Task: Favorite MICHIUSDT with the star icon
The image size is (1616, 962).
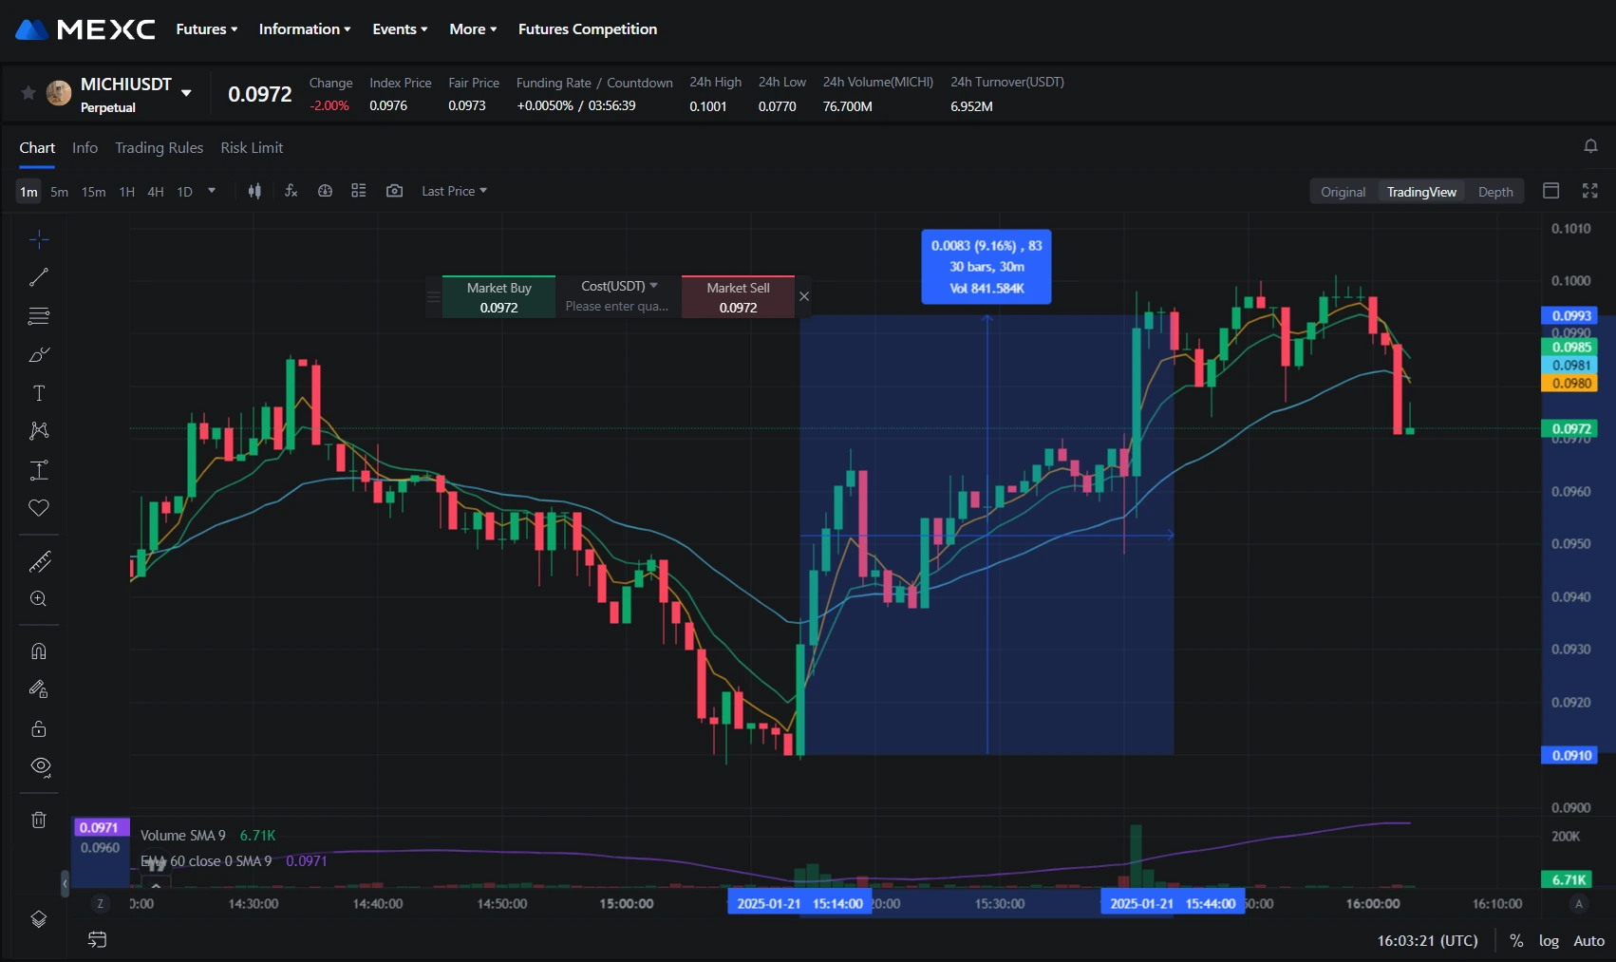Action: (x=28, y=93)
